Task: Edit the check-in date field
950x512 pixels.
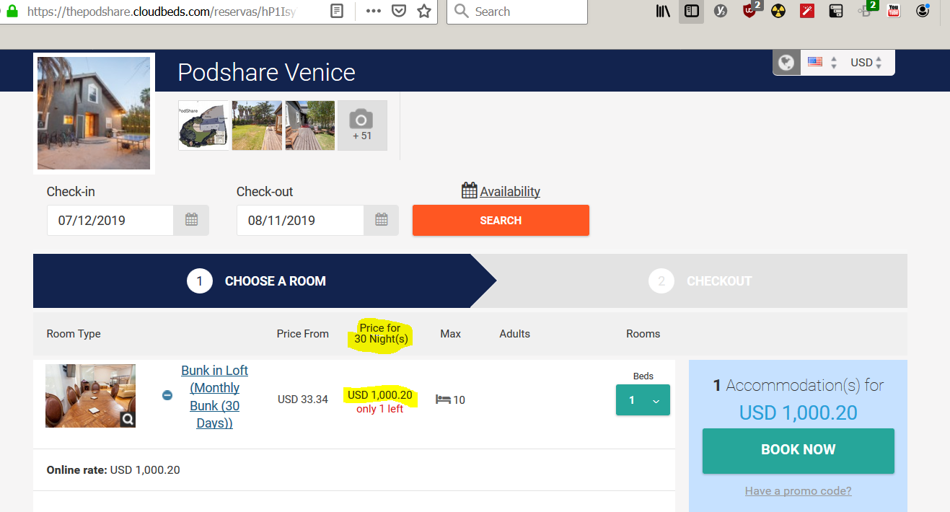Action: tap(110, 220)
